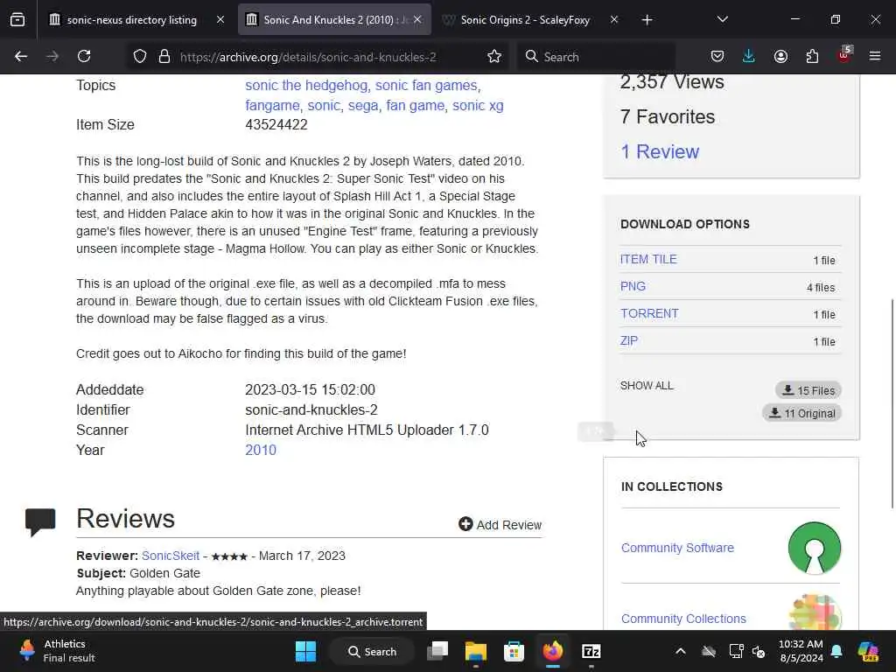The image size is (896, 672).
Task: Click the Reviews speech bubble icon
Action: [x=40, y=522]
